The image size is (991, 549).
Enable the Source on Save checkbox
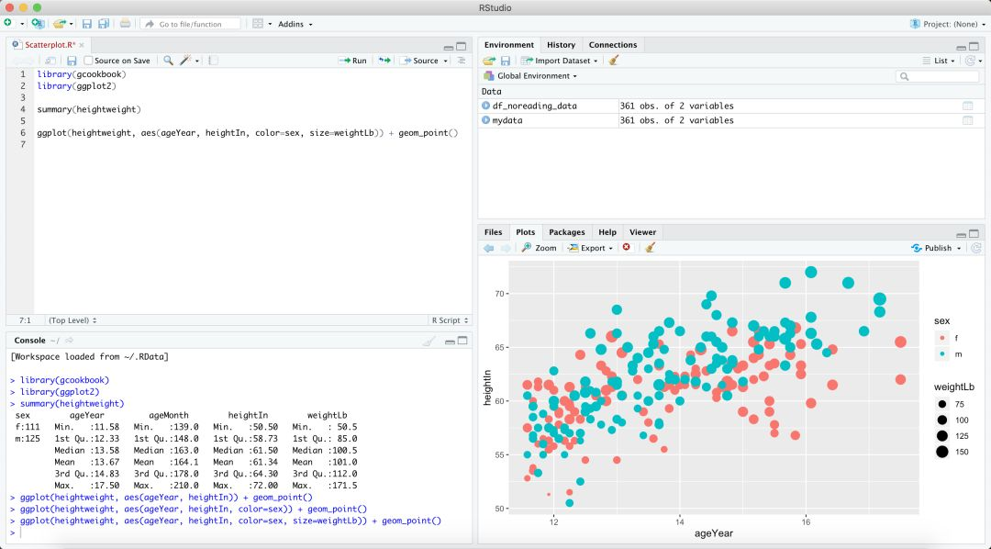[89, 61]
